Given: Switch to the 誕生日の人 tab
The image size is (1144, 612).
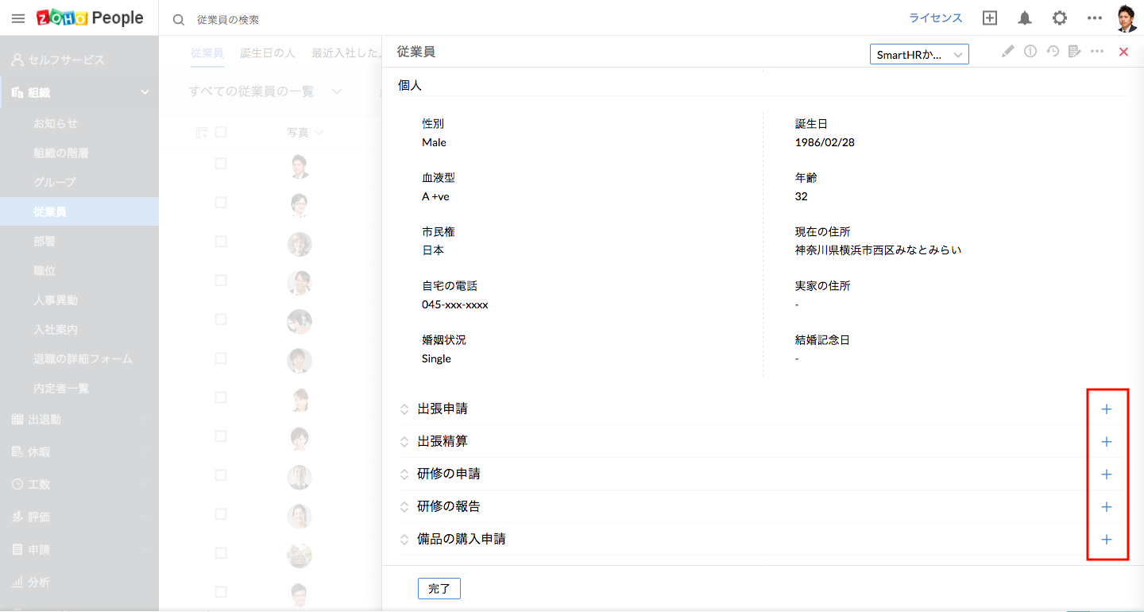Looking at the screenshot, I should (268, 53).
